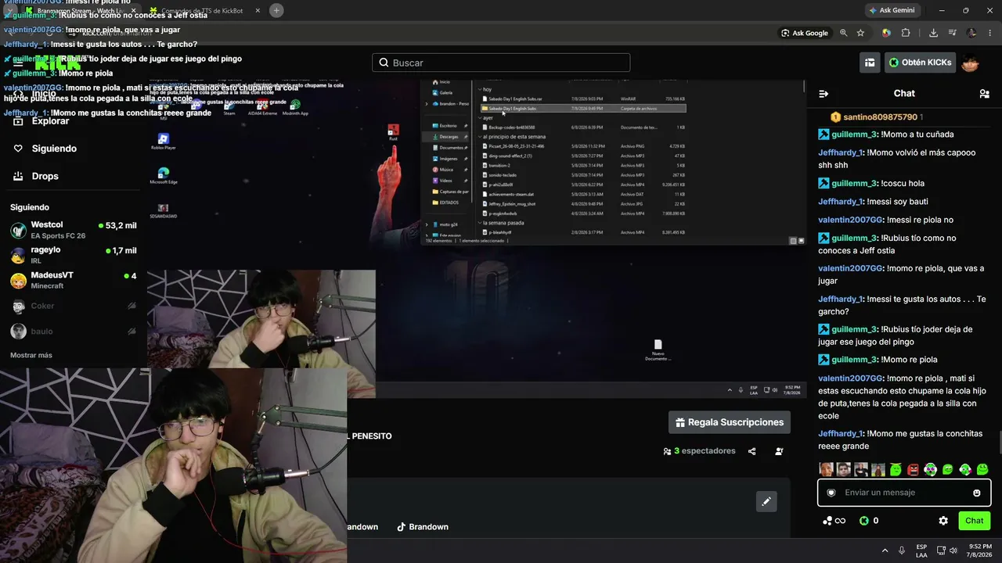Image resolution: width=1002 pixels, height=563 pixels.
Task: Click the share icon beside the spectator count
Action: (x=752, y=451)
